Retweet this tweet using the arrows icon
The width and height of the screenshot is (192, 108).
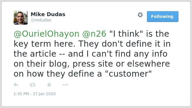click(x=33, y=85)
